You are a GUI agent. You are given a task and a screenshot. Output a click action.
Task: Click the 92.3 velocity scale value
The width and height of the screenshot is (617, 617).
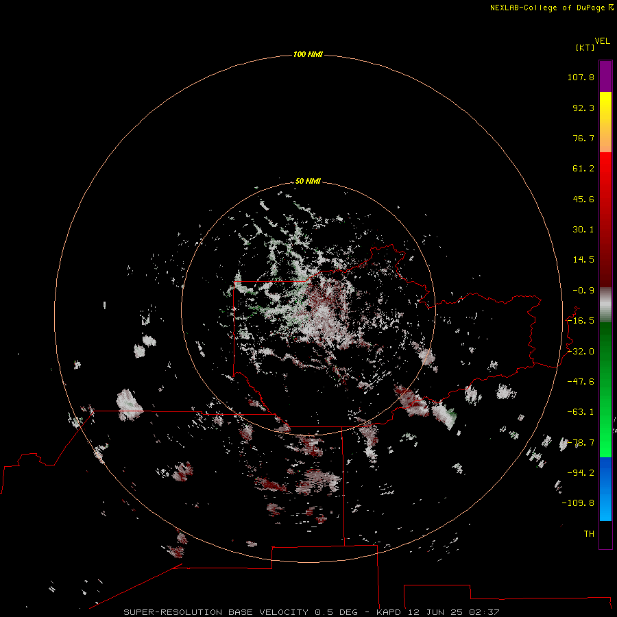click(583, 108)
